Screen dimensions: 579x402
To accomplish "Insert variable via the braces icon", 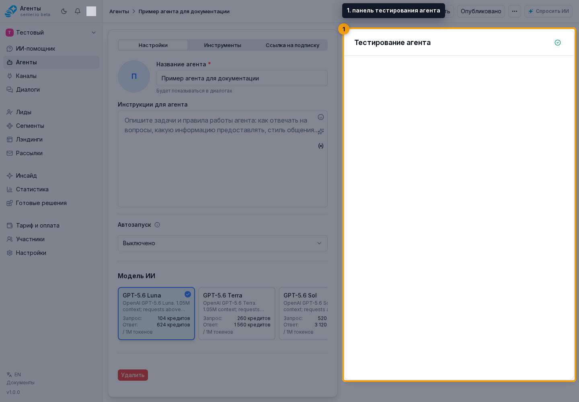I will point(321,146).
